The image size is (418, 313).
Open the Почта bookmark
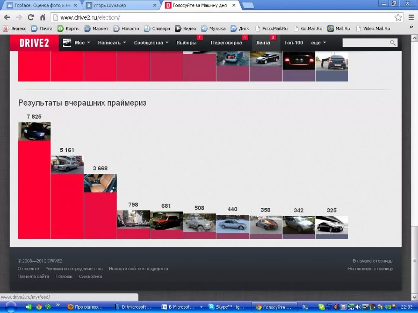42,28
